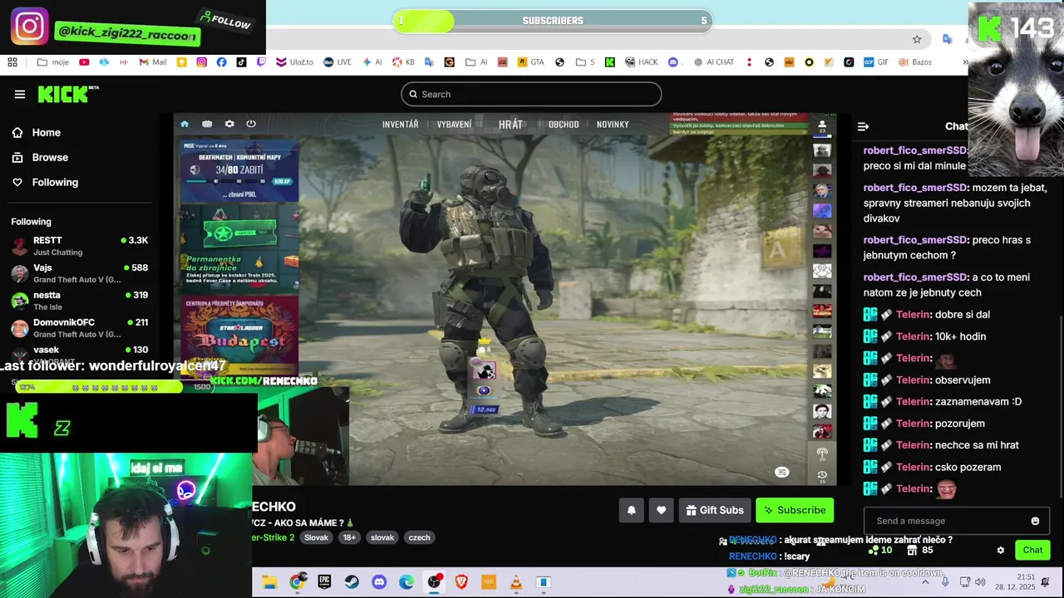This screenshot has width=1064, height=598.
Task: Show more bookmarks with overflow chevron
Action: pyautogui.click(x=965, y=62)
